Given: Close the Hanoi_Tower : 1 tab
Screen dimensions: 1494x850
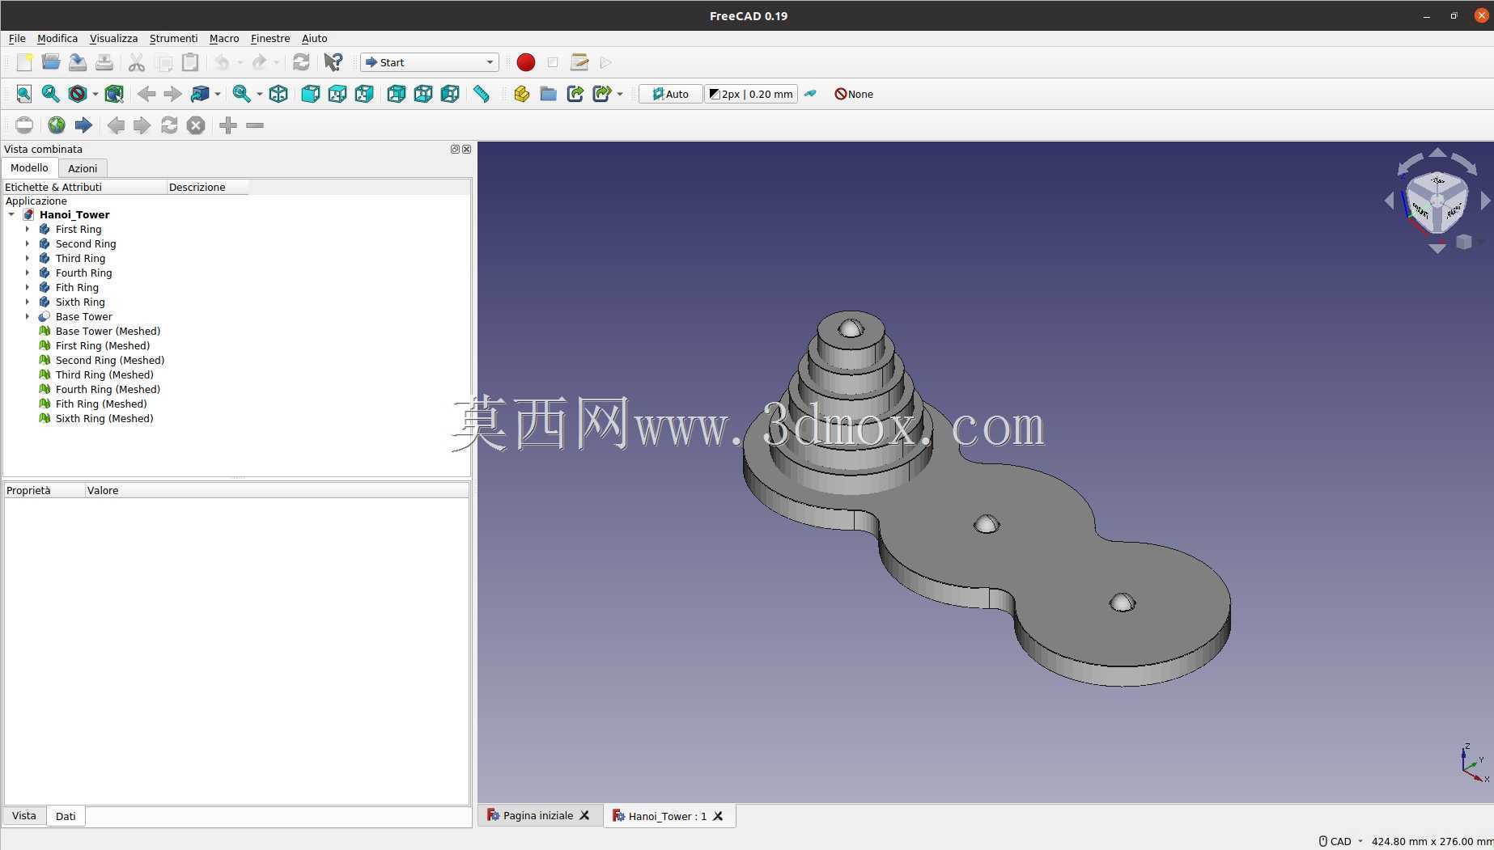Looking at the screenshot, I should pyautogui.click(x=718, y=816).
